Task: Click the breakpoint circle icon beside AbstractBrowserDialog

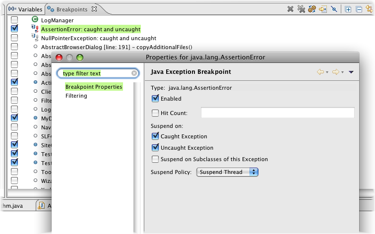Action: [x=35, y=47]
